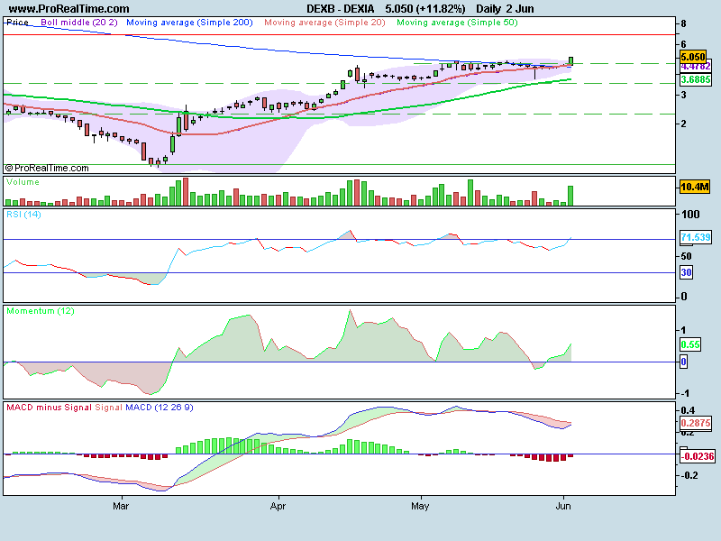
Task: Click the latest green candlestick
Action: click(570, 60)
